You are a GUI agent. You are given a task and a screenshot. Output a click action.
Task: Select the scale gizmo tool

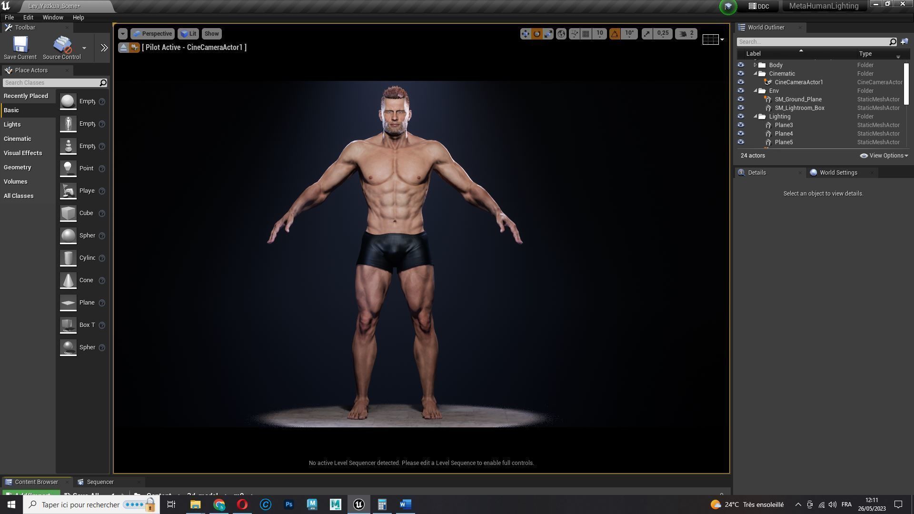pos(548,34)
